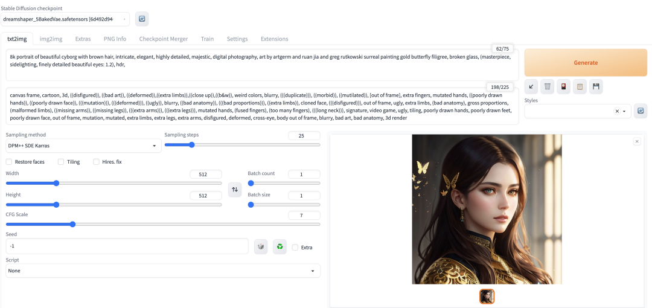Go to the PNG Info tab
Viewport: 652px width, 308px height.
click(x=115, y=39)
